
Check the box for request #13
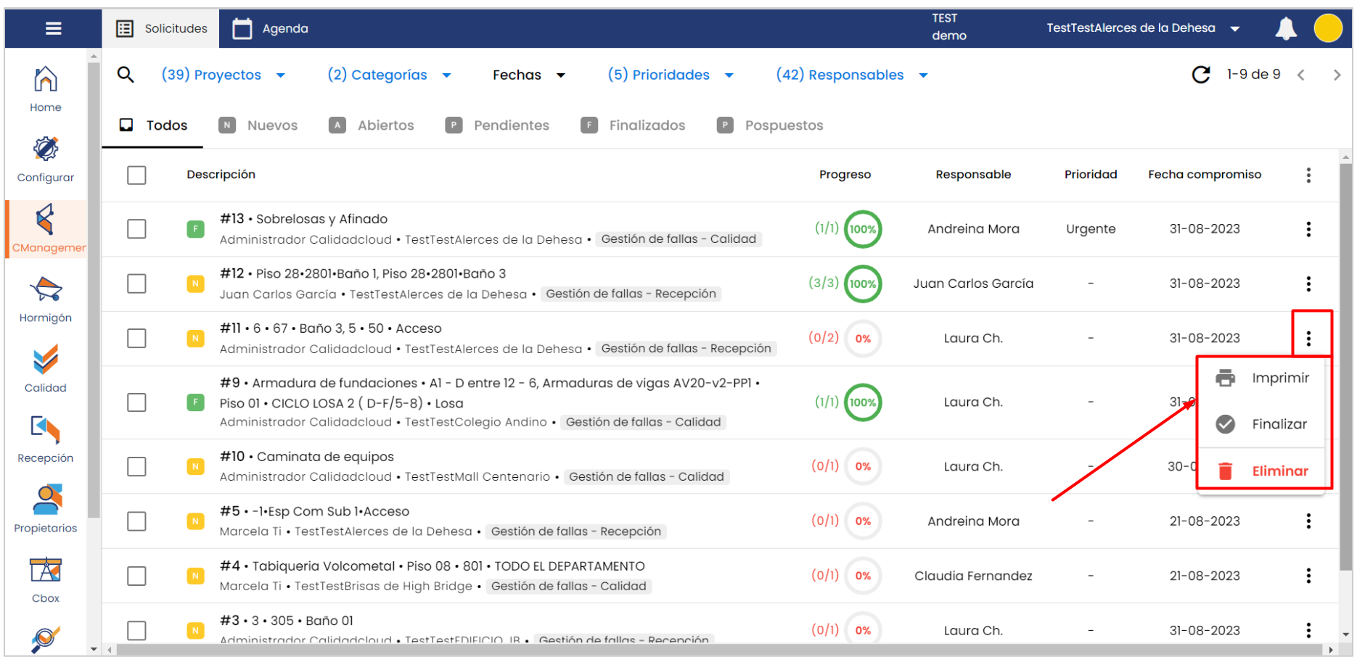coord(136,229)
